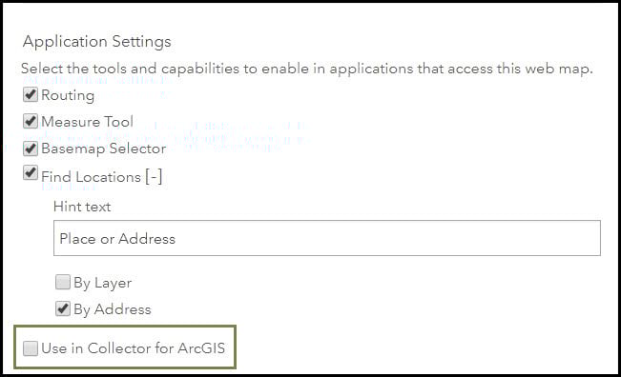Enable the By Layer checkbox
Screen dimensions: 621x377
[63, 282]
